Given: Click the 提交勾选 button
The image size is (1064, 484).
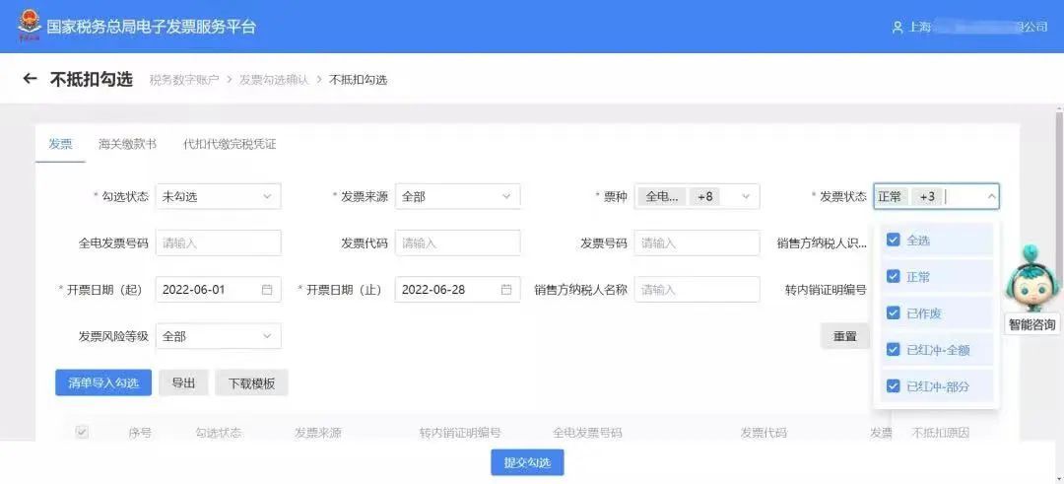Looking at the screenshot, I should (x=527, y=462).
